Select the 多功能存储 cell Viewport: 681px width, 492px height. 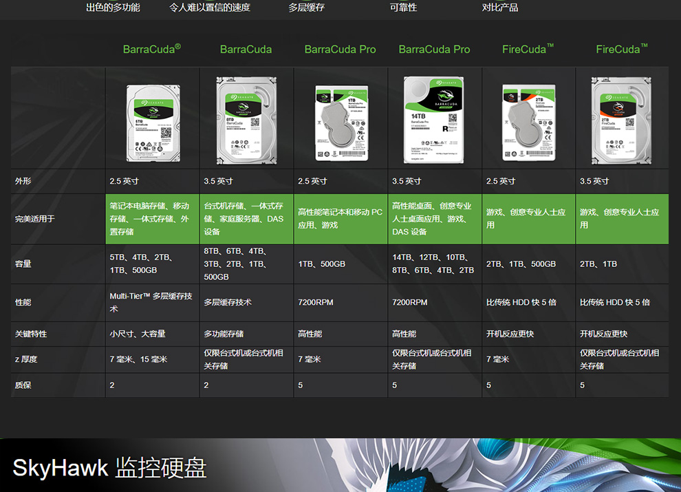247,334
